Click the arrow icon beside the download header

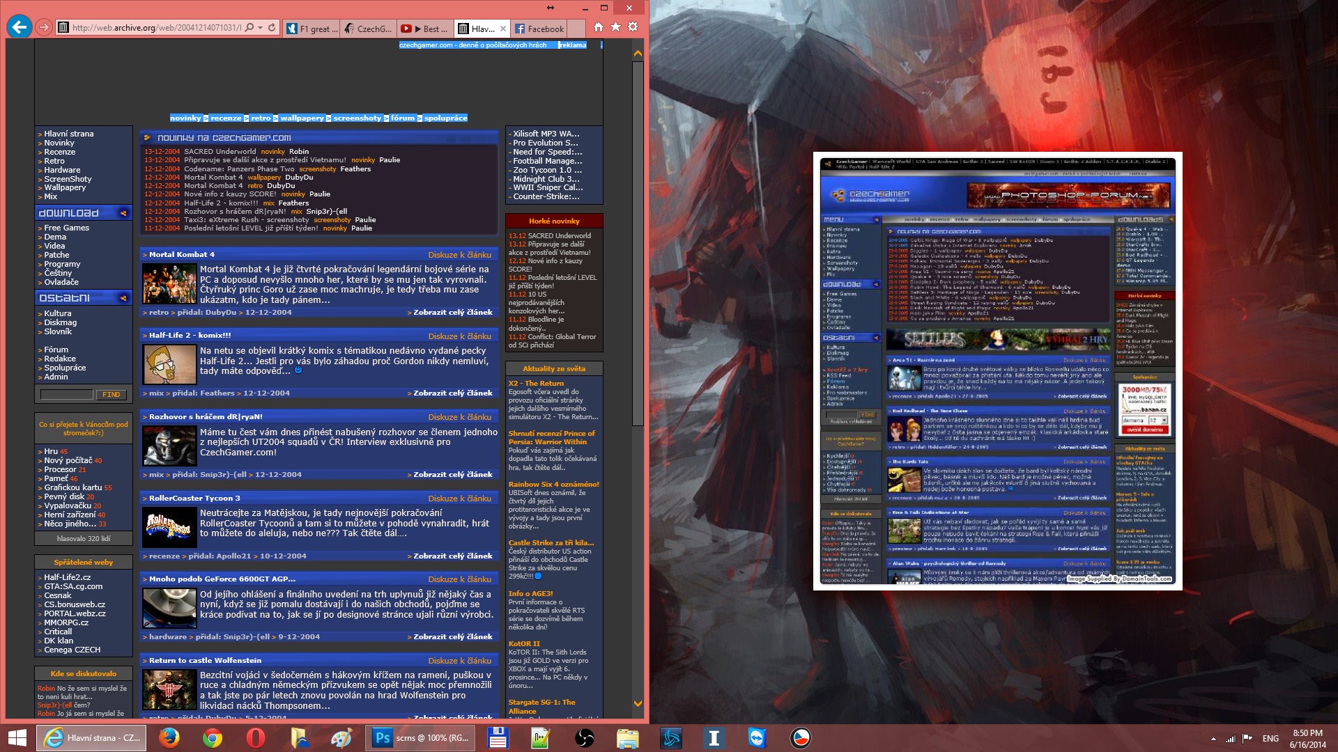click(x=123, y=213)
